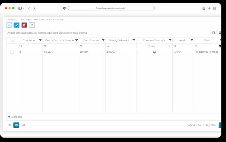This screenshot has height=142, width=226.
Task: Click the search icon under Data column
Action: [x=196, y=46]
